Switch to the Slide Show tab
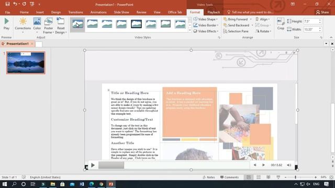 click(121, 12)
